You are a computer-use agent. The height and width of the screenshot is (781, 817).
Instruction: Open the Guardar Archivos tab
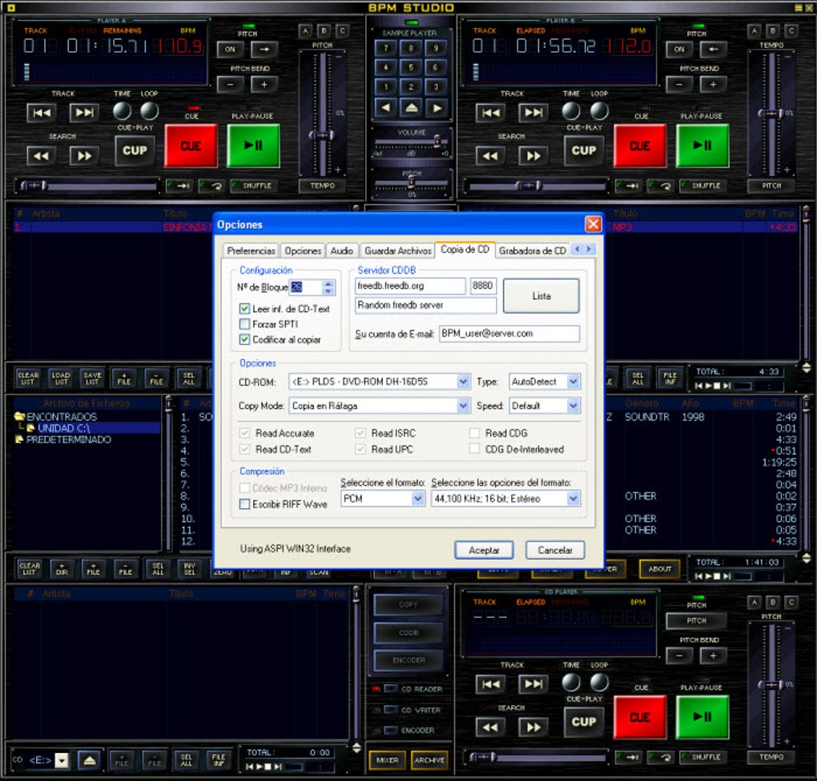(397, 250)
